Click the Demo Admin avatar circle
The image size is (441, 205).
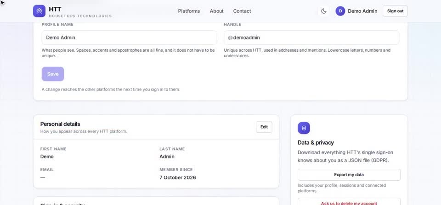point(340,11)
